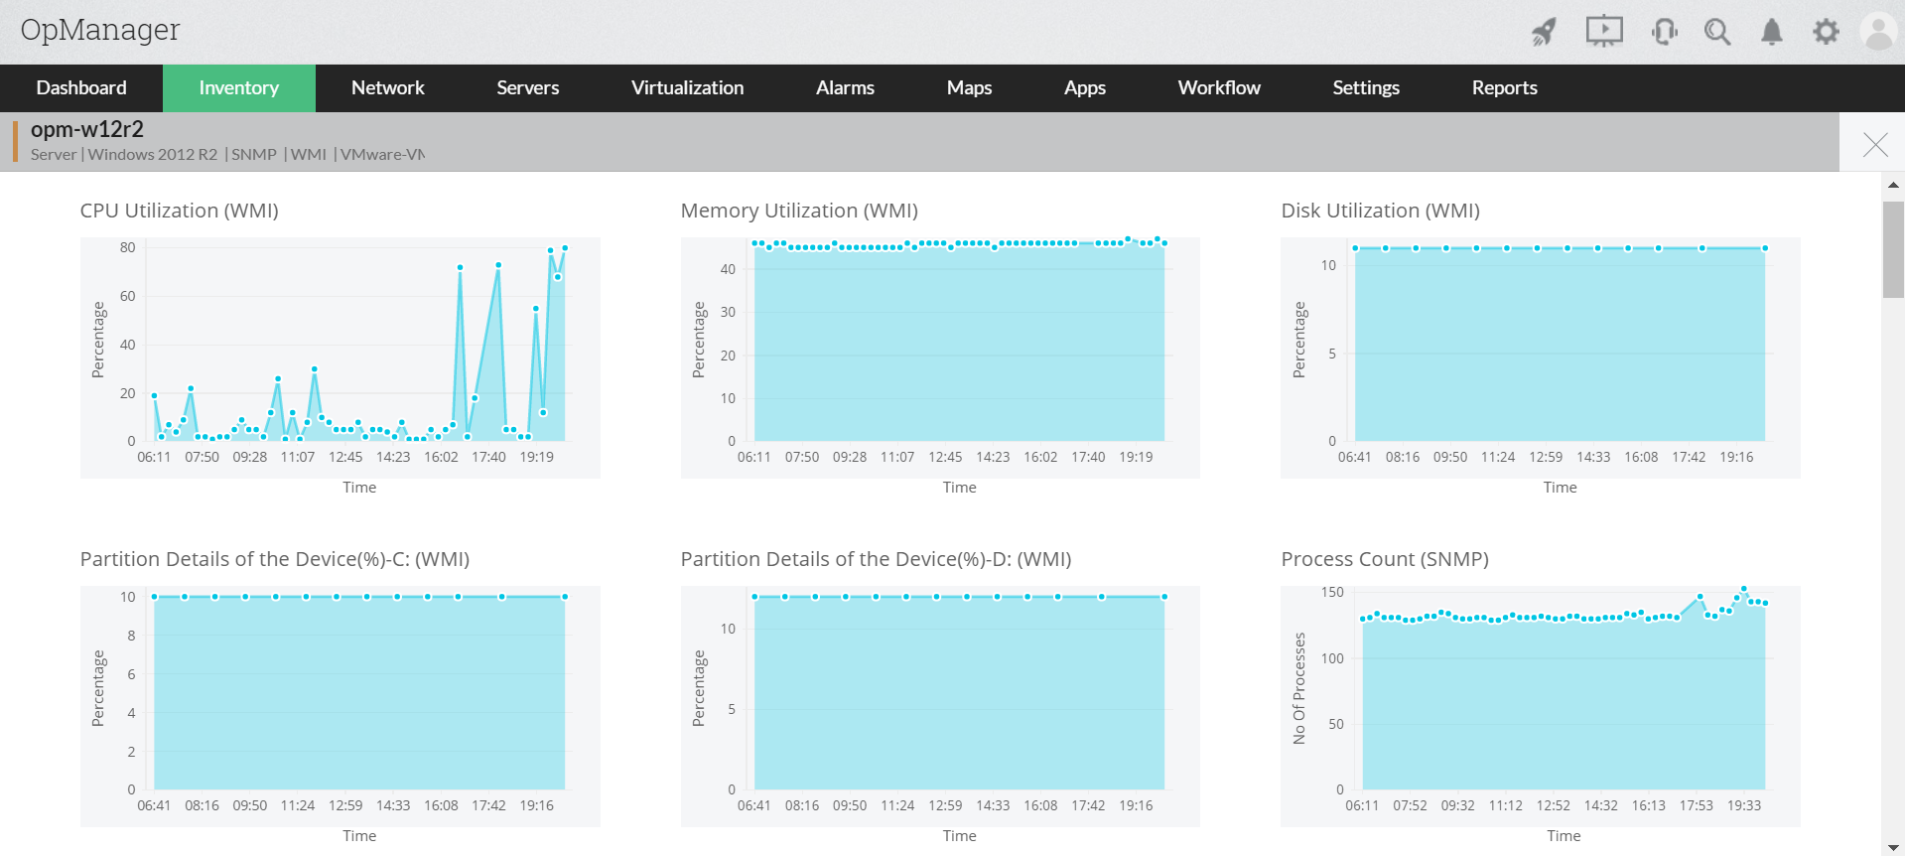This screenshot has height=856, width=1905.
Task: Open search with the magnifier icon
Action: pos(1717,32)
